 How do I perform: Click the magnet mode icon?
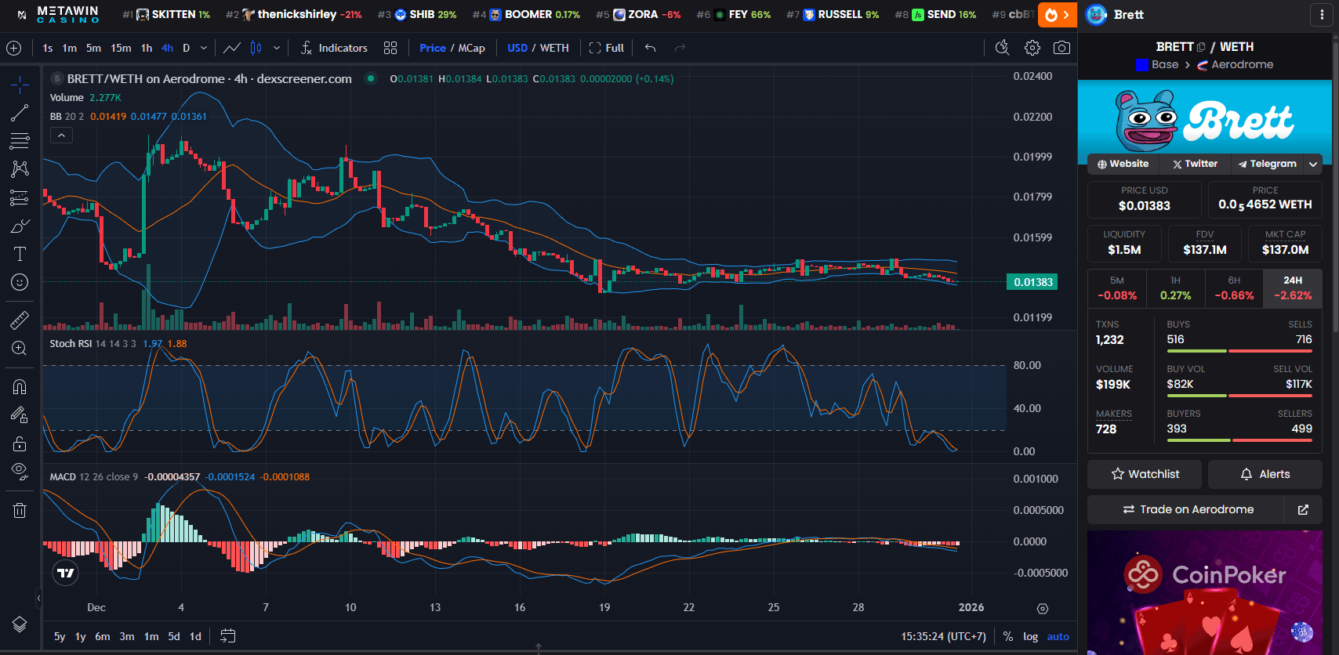[20, 387]
